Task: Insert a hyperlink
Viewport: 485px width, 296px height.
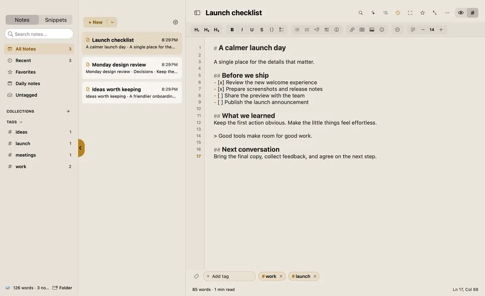Action: pos(352,30)
